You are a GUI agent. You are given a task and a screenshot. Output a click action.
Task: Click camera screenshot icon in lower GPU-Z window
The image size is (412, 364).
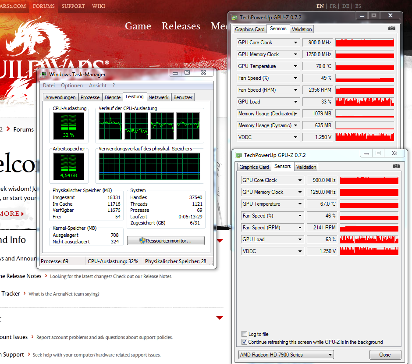pyautogui.click(x=396, y=166)
